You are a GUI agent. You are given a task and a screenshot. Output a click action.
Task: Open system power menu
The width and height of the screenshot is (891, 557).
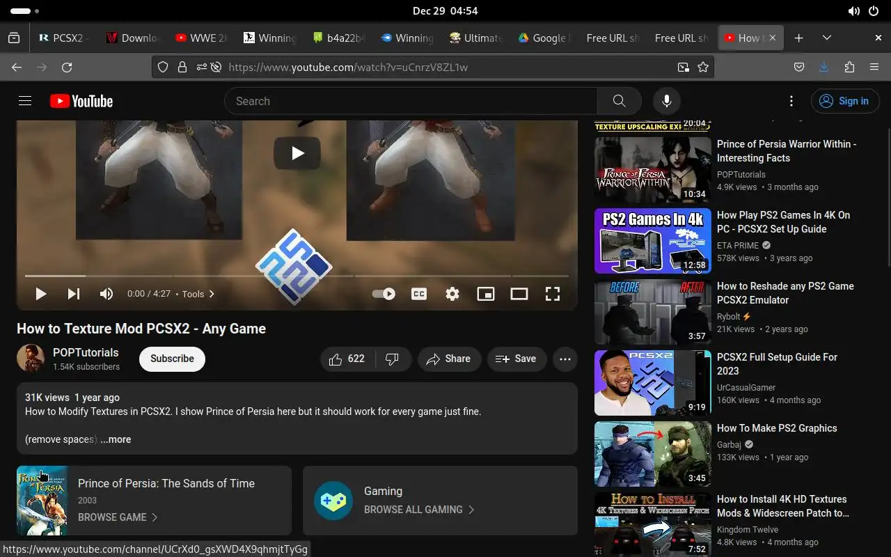(873, 11)
